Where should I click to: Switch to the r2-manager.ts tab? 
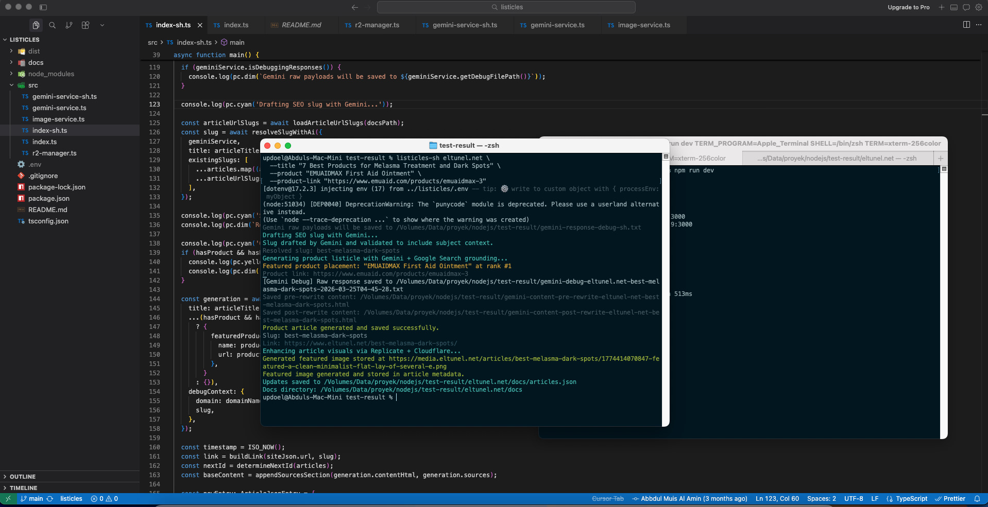[x=377, y=25]
